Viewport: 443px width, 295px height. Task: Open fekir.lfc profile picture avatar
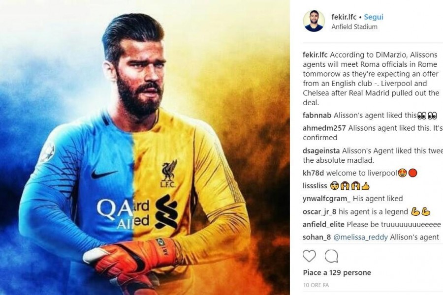tap(314, 21)
